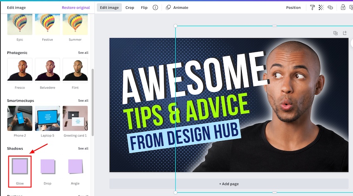Click the duplicate page icon above canvas
The image size is (353, 196).
[336, 33]
